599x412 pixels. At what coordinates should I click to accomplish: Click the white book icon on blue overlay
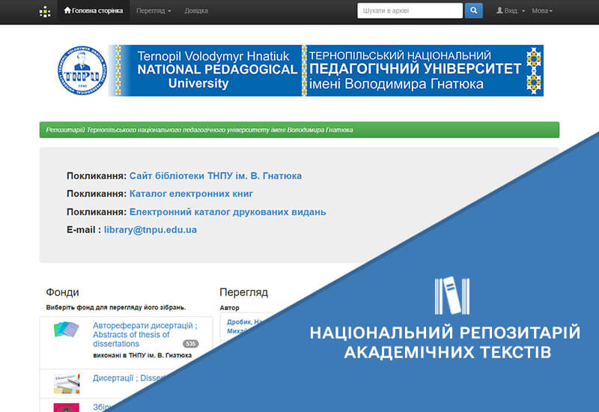[452, 296]
